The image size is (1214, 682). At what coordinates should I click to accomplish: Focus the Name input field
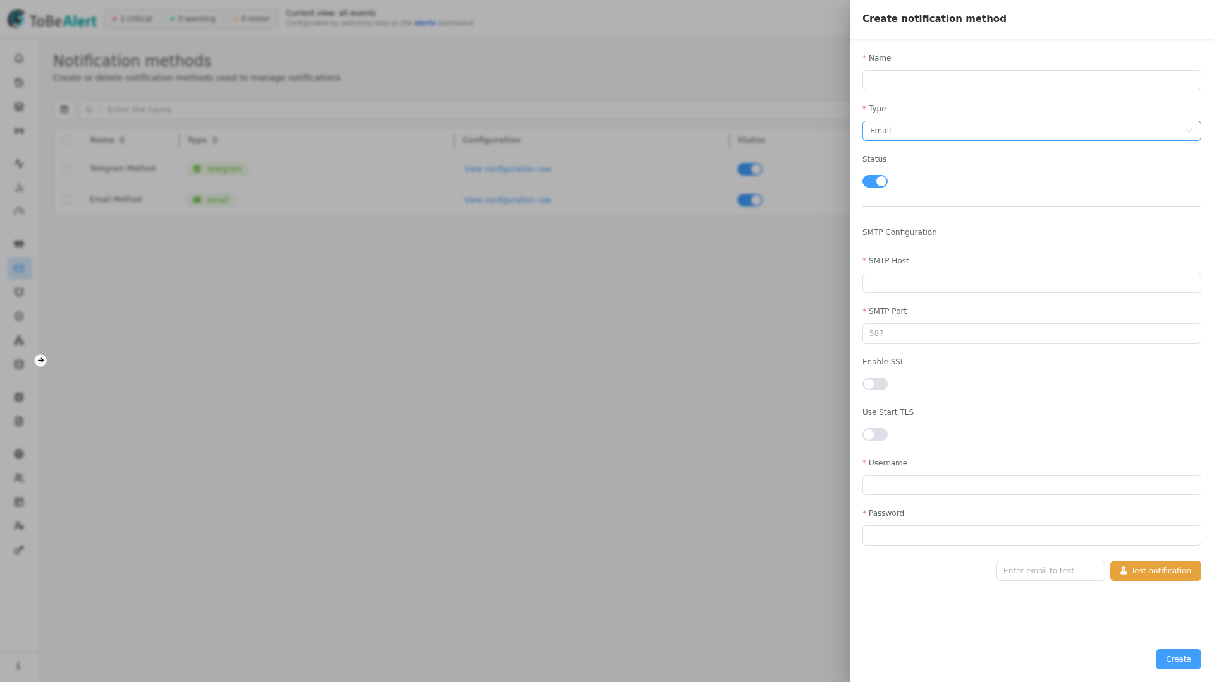tap(1031, 80)
